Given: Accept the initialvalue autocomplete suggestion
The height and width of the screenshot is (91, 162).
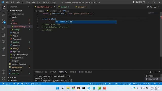Looking at the screenshot, I should pos(86,22).
